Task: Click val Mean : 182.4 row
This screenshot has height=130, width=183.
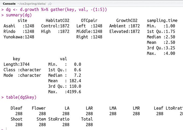Action: [x=65, y=81]
